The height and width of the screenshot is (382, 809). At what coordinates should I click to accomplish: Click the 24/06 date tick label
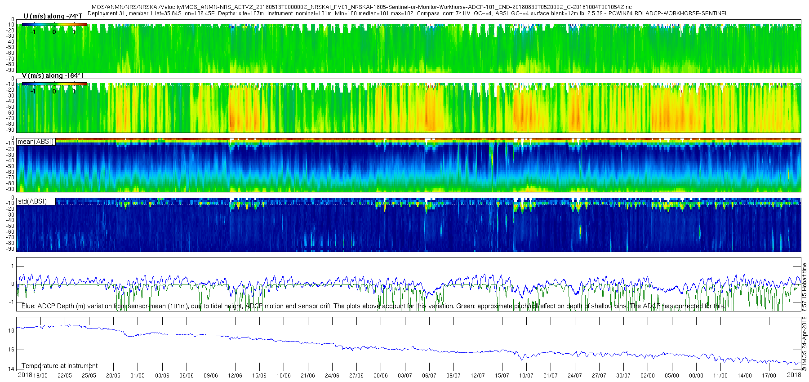(x=332, y=375)
